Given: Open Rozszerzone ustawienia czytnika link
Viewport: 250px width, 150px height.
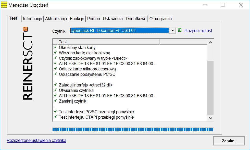Looking at the screenshot, I should coord(36,141).
